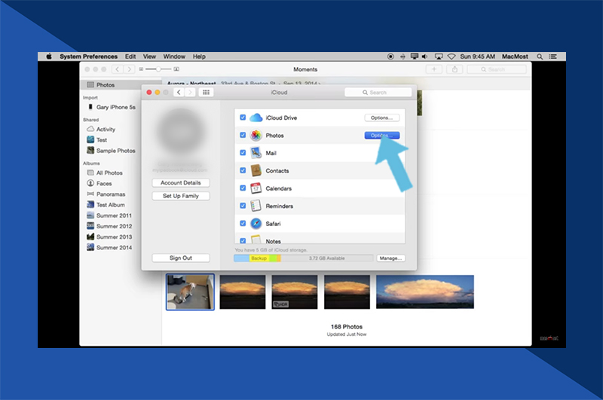Viewport: 603px width, 400px height.
Task: Click the Reminders list icon
Action: coord(256,206)
